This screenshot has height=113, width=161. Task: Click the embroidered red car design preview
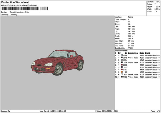(x=57, y=62)
